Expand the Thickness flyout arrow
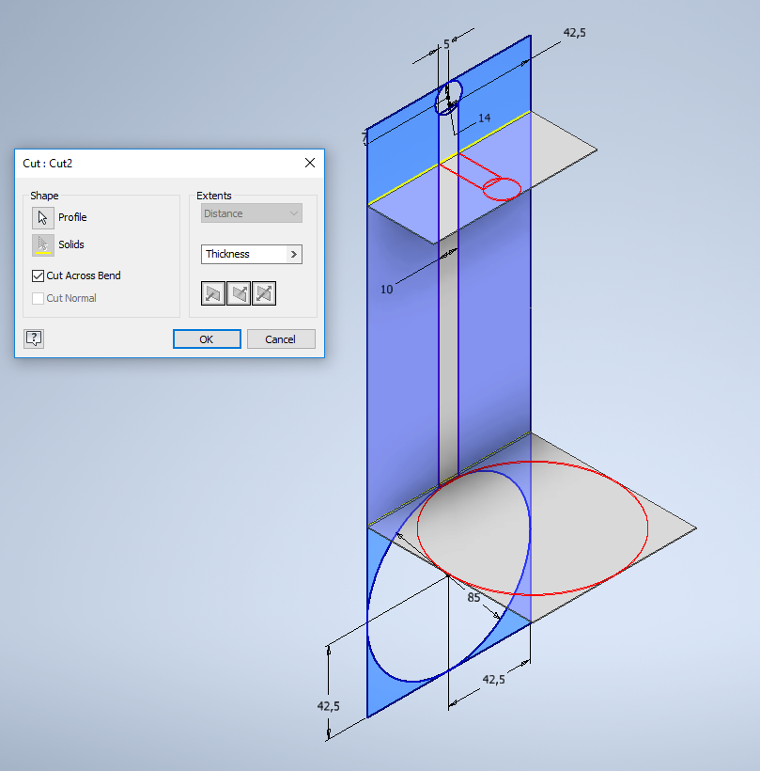Viewport: 760px width, 771px height. (x=292, y=254)
